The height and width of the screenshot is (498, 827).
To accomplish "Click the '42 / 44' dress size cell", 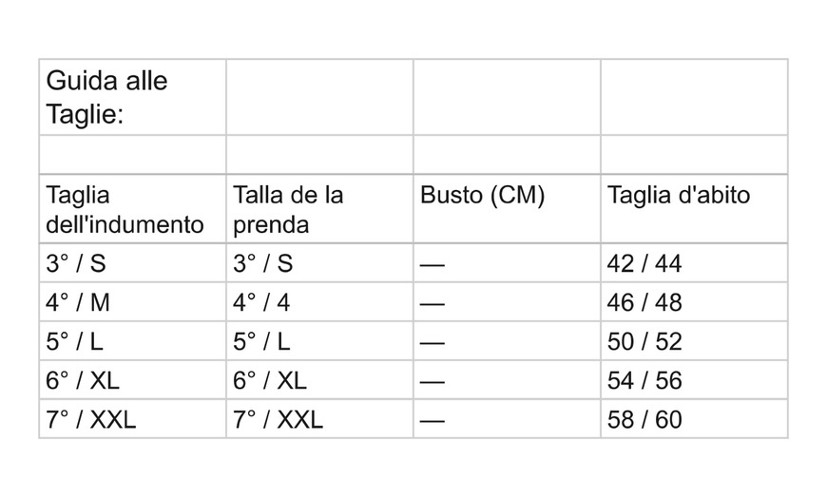I will click(x=694, y=263).
